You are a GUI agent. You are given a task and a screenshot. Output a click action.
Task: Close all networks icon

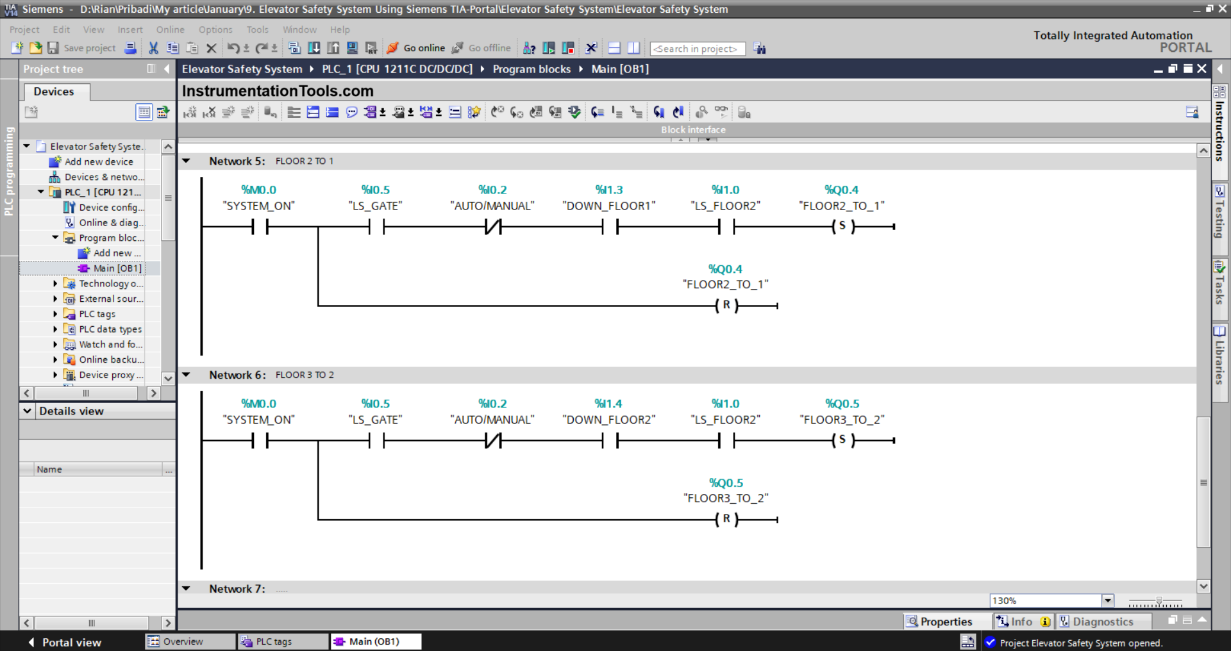click(332, 112)
